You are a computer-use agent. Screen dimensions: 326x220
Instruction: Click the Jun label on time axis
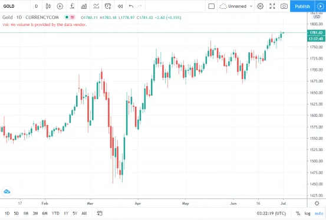tap(233, 203)
